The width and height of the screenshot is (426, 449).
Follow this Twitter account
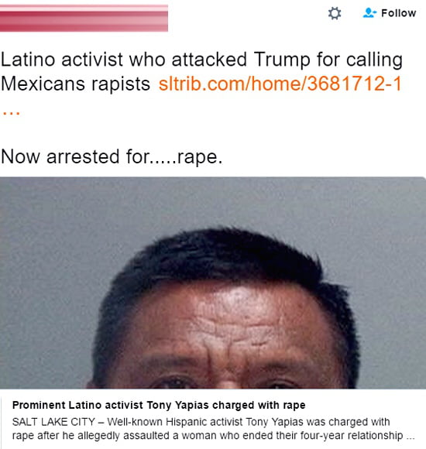(390, 13)
